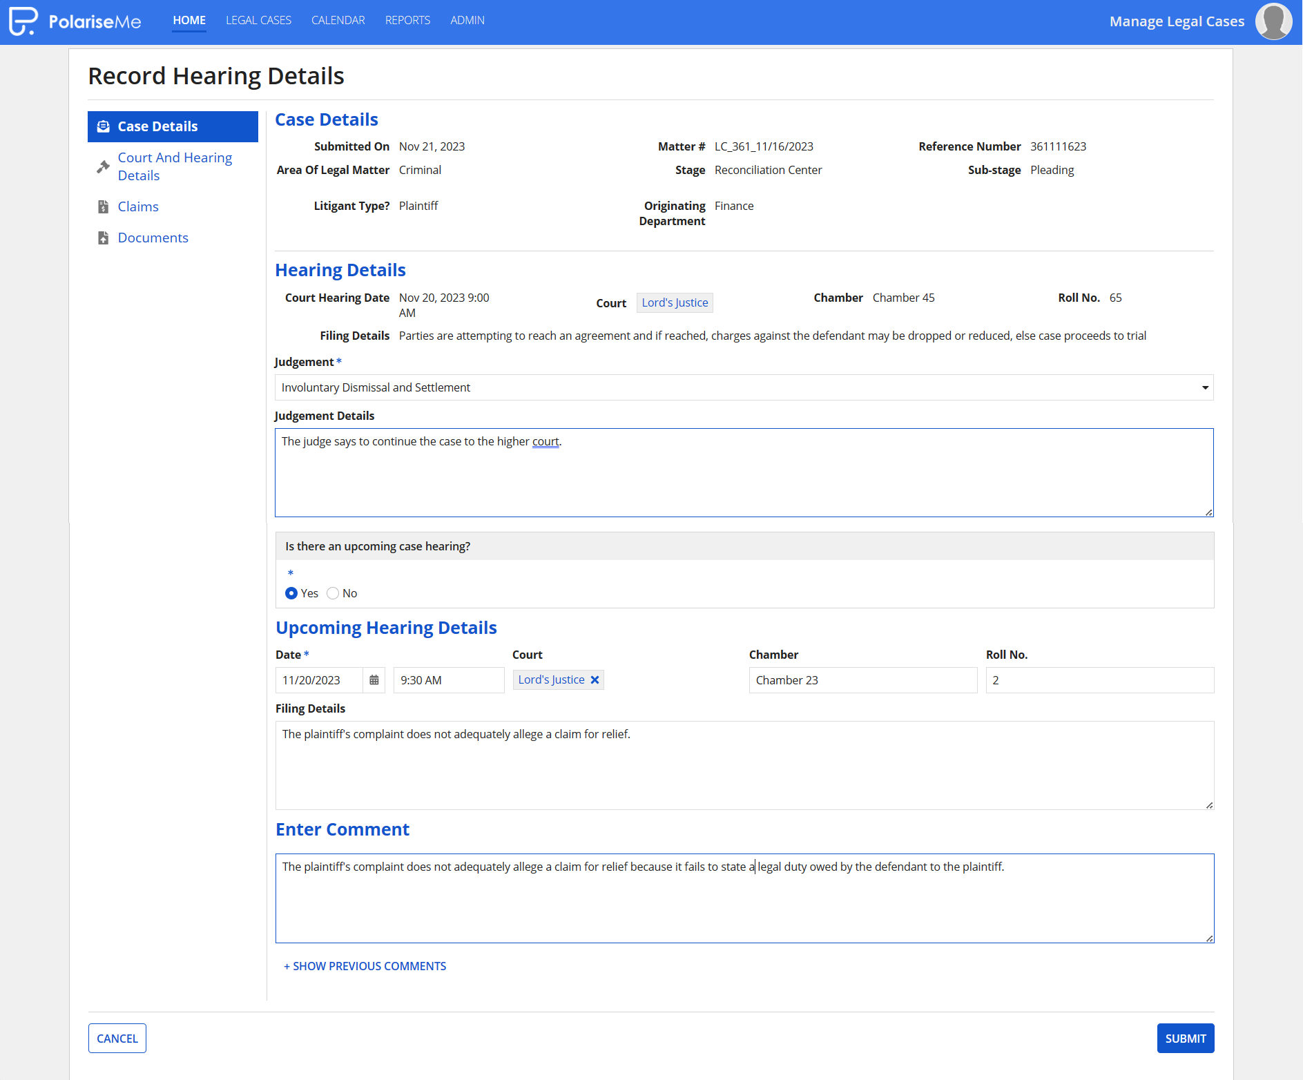Go to the Calendar menu
The height and width of the screenshot is (1080, 1303).
(338, 21)
